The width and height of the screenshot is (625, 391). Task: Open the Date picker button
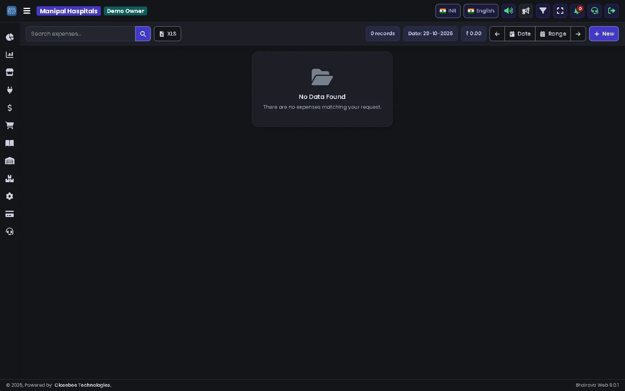click(x=520, y=34)
